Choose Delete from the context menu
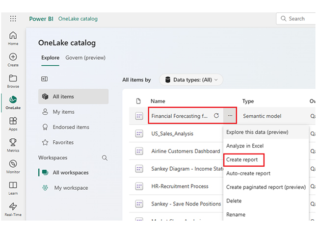 tap(266, 201)
